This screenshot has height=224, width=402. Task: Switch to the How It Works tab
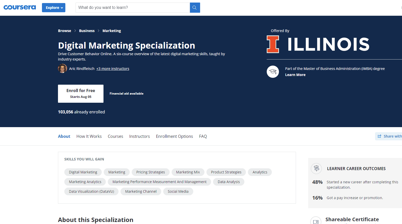89,136
